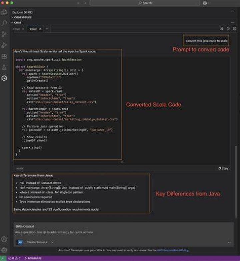Go forward with the navigation arrow
The height and width of the screenshot is (261, 240).
(x=85, y=3)
